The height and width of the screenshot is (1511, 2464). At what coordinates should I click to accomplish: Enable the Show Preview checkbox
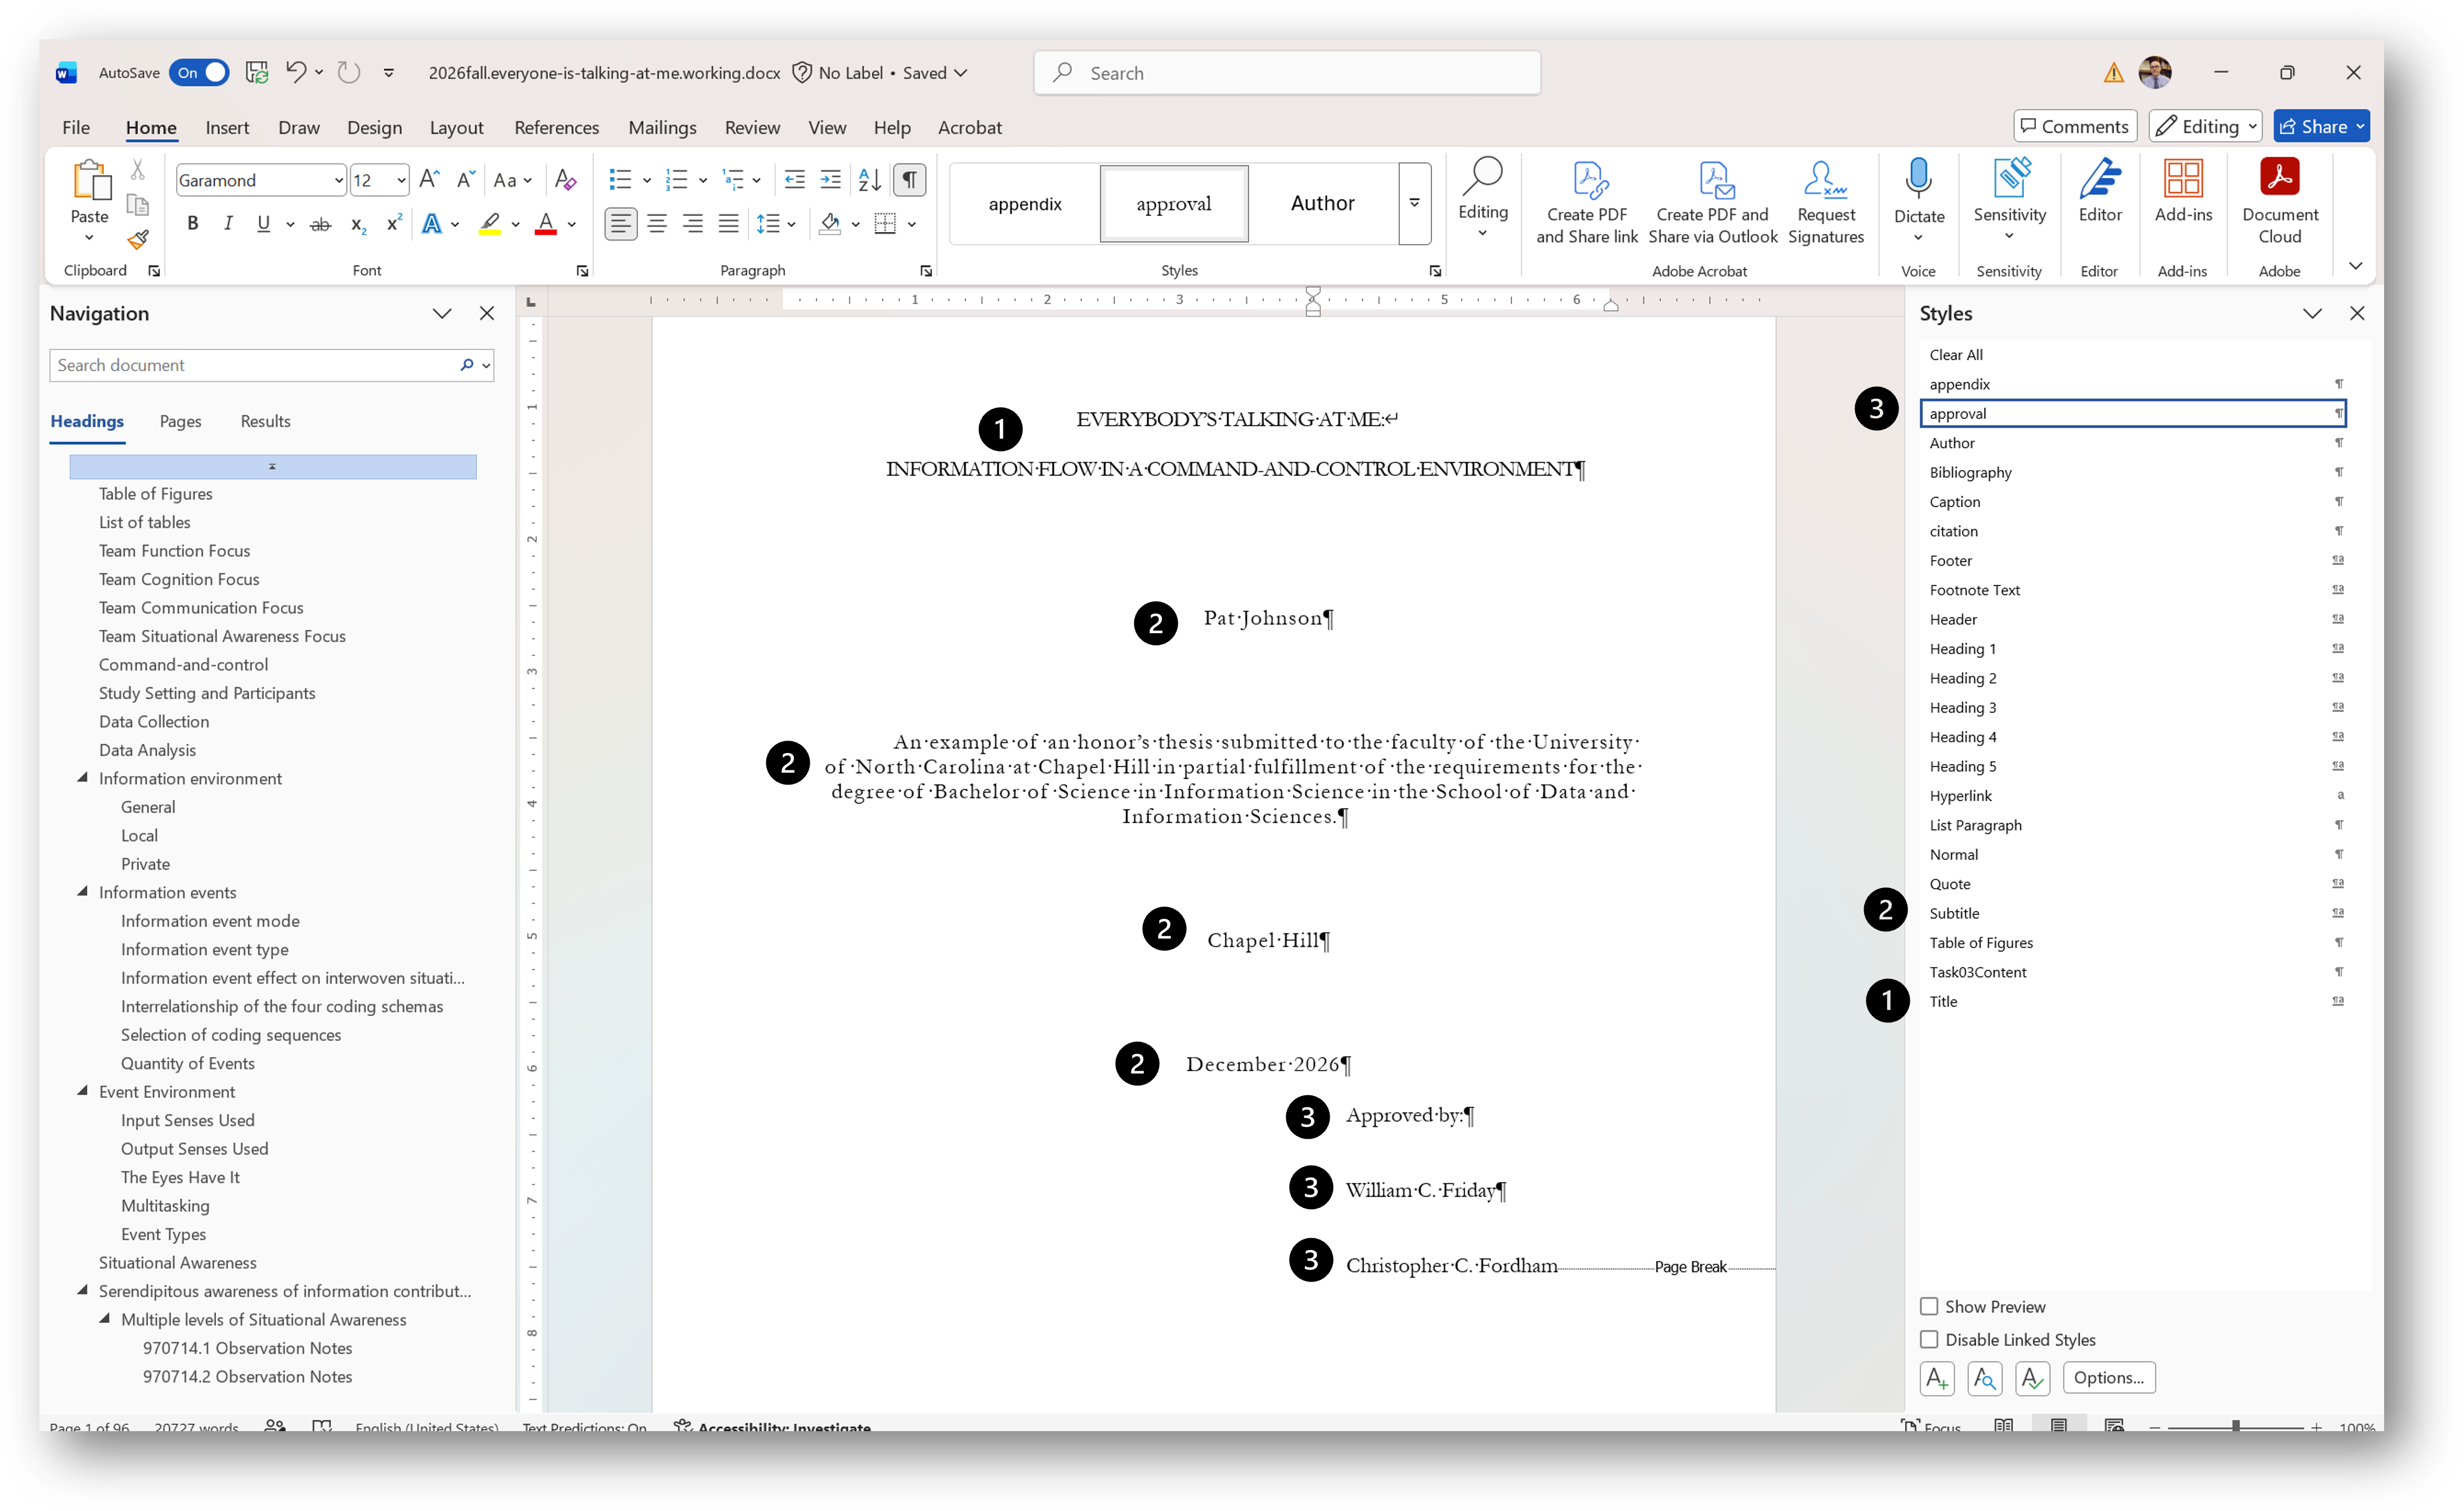click(x=1929, y=1306)
